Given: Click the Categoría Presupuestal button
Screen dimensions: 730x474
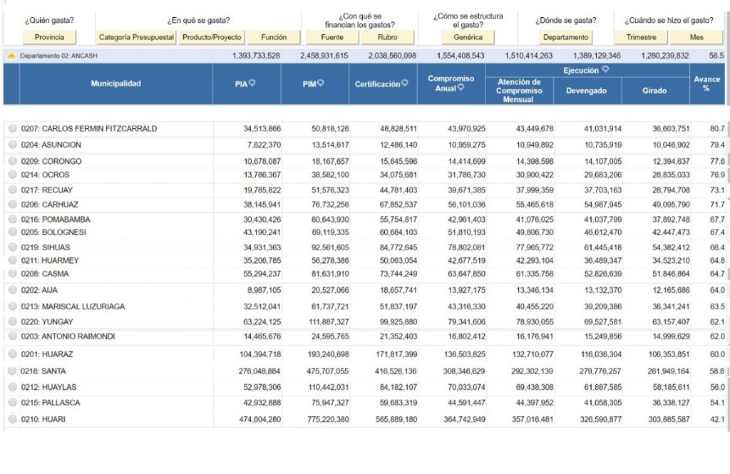Looking at the screenshot, I should click(136, 37).
